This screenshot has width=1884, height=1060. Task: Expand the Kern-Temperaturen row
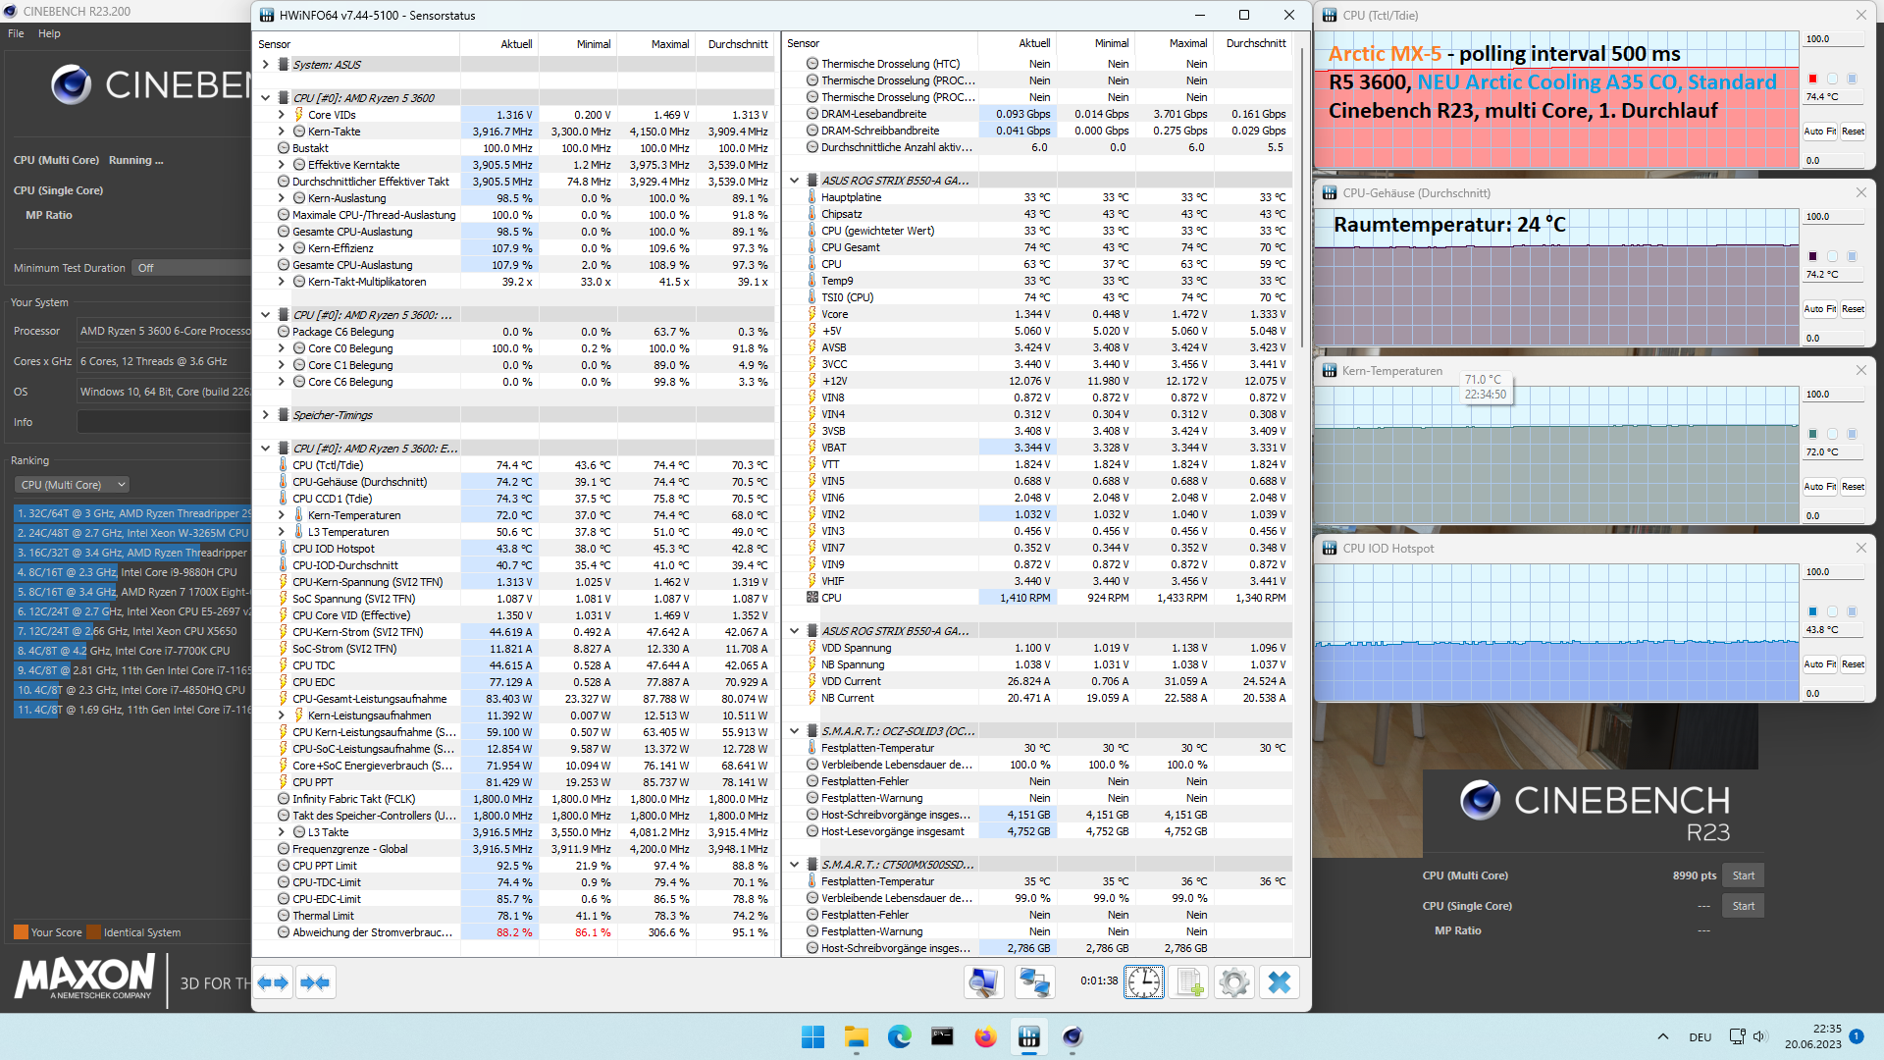(x=282, y=515)
